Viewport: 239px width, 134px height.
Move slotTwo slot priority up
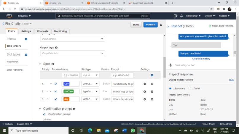pyautogui.click(x=47, y=91)
